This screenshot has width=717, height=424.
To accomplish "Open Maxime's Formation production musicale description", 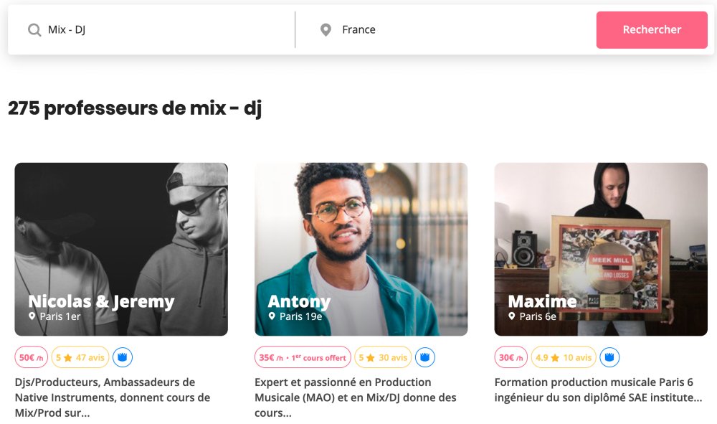I will click(598, 390).
